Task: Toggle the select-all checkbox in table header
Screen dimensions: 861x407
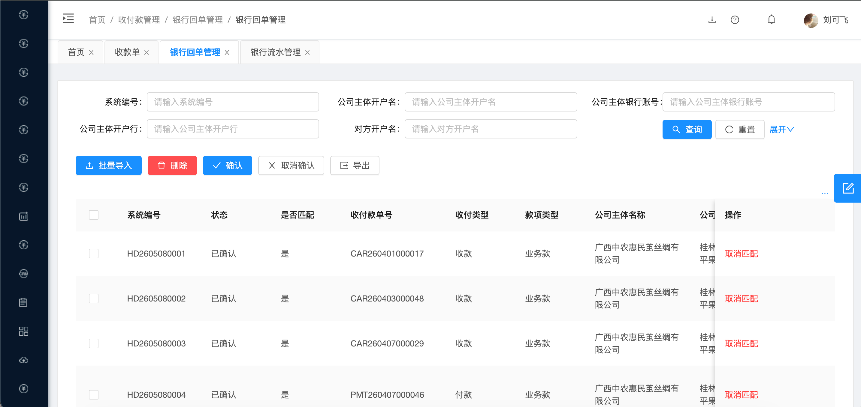Action: coord(94,215)
